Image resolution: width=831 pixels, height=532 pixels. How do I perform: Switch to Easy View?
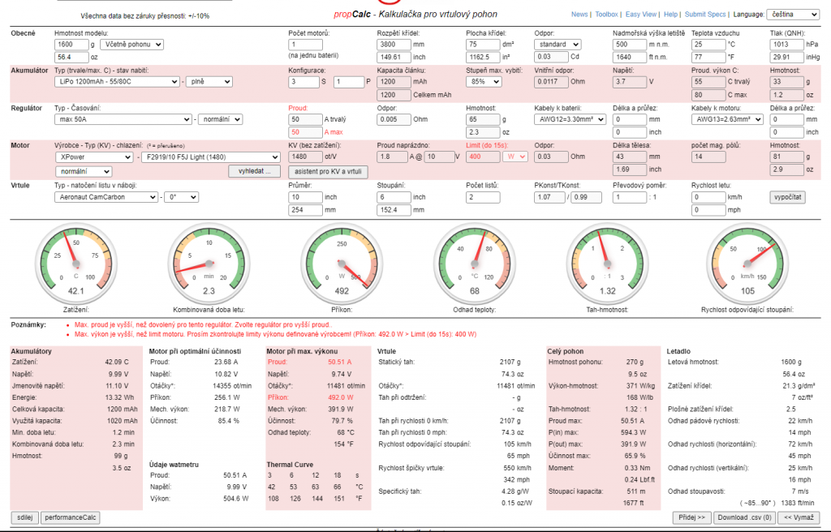click(641, 15)
